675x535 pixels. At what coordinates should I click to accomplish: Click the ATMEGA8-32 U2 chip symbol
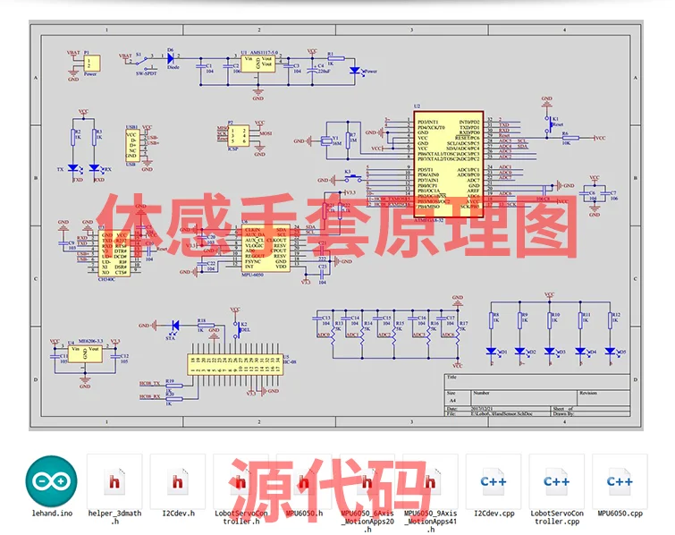449,164
